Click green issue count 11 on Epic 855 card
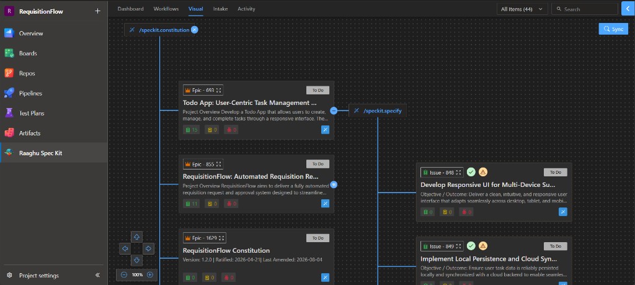Viewport: 635px width, 285px height. click(192, 204)
